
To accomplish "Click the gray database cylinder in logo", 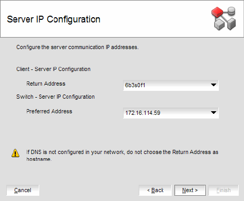I will 231,11.
